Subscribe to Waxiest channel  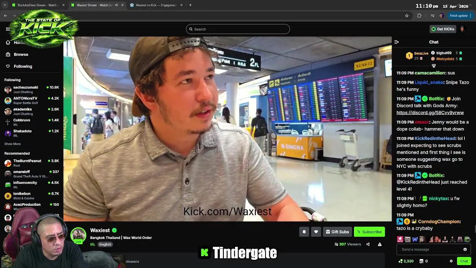tap(369, 232)
